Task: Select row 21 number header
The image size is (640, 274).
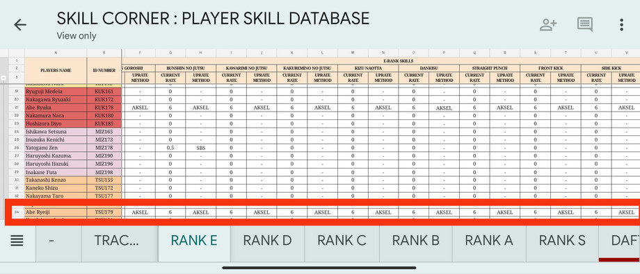Action: [17, 108]
